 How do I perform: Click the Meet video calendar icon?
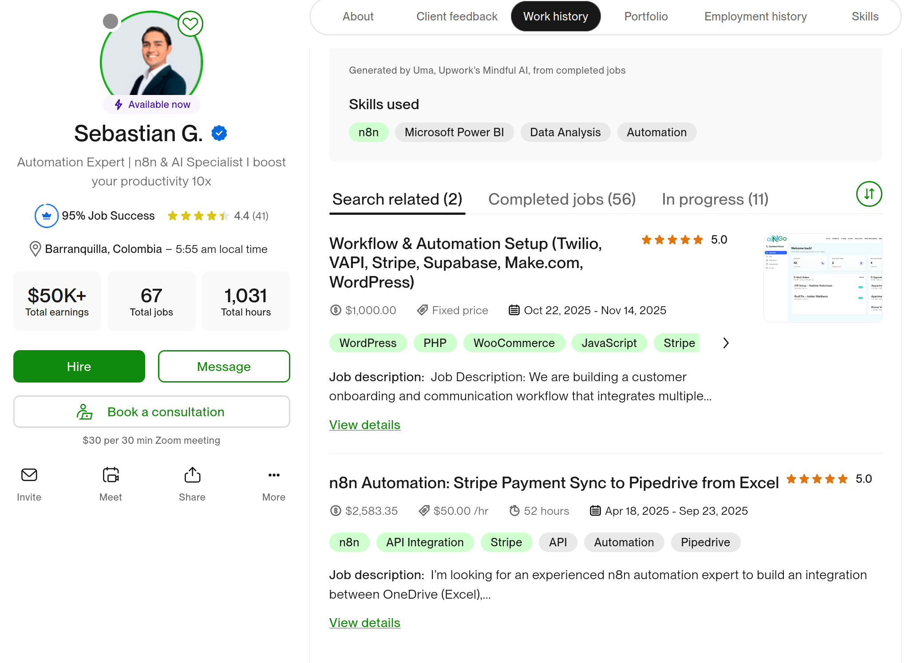click(111, 475)
